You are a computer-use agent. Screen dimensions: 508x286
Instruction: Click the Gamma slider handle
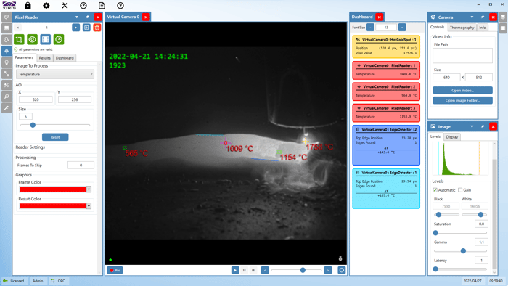coord(463,250)
